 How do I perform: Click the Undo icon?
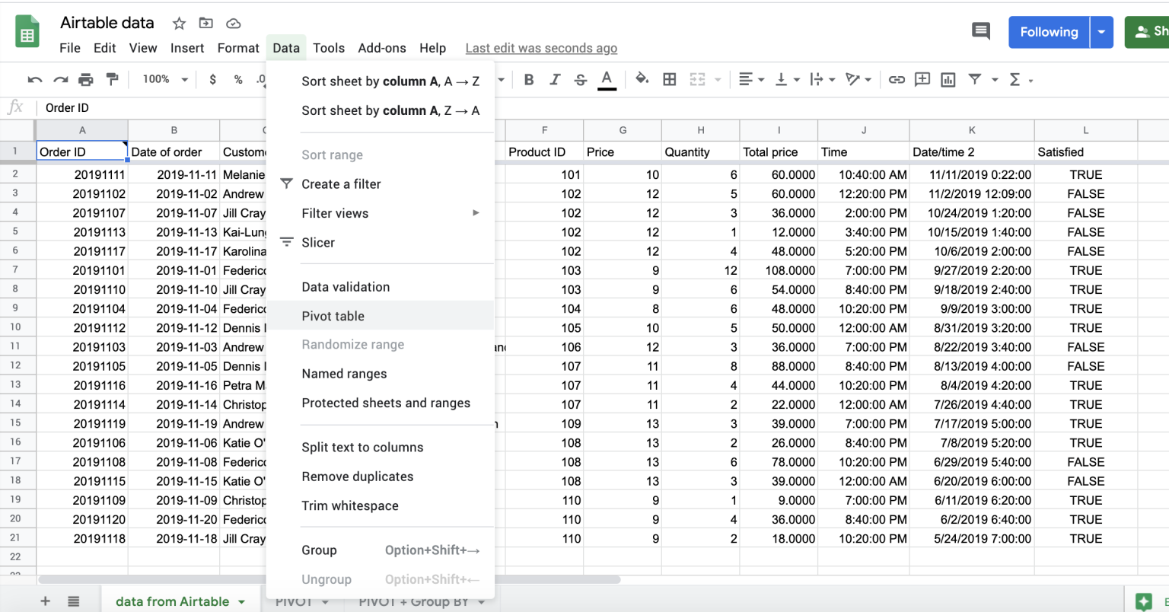click(x=34, y=79)
